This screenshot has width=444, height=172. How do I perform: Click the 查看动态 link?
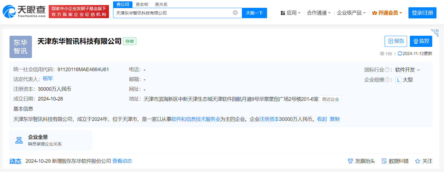click(x=122, y=161)
